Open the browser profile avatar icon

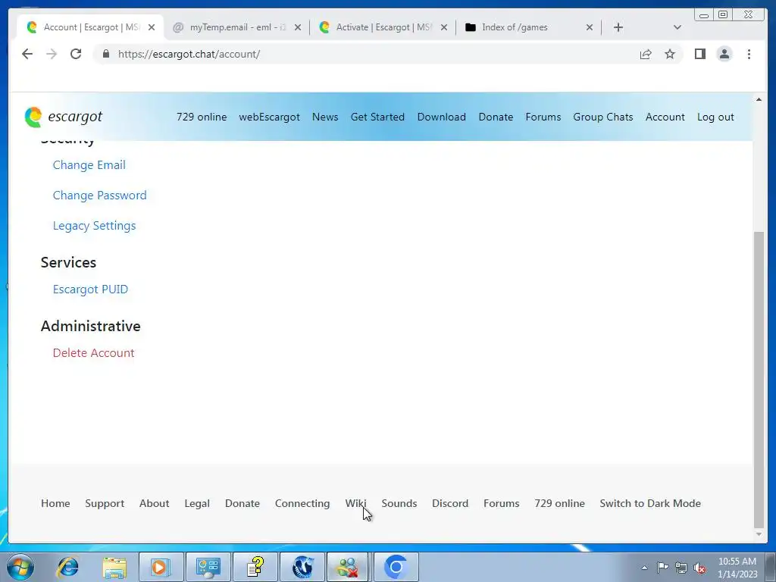pyautogui.click(x=724, y=54)
